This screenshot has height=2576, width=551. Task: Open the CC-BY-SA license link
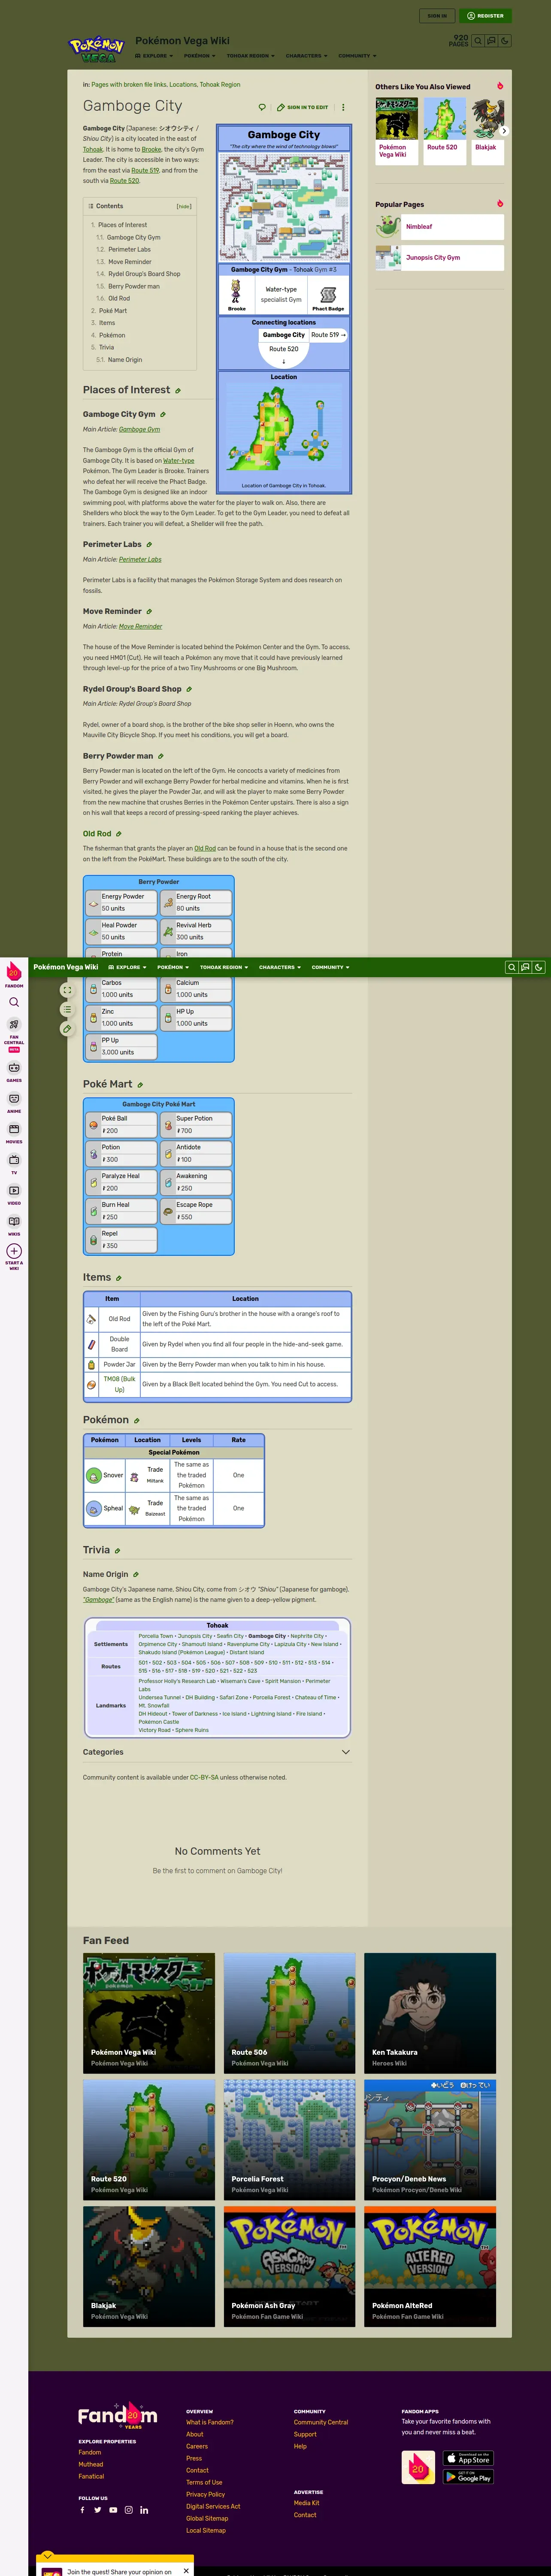(x=204, y=1777)
